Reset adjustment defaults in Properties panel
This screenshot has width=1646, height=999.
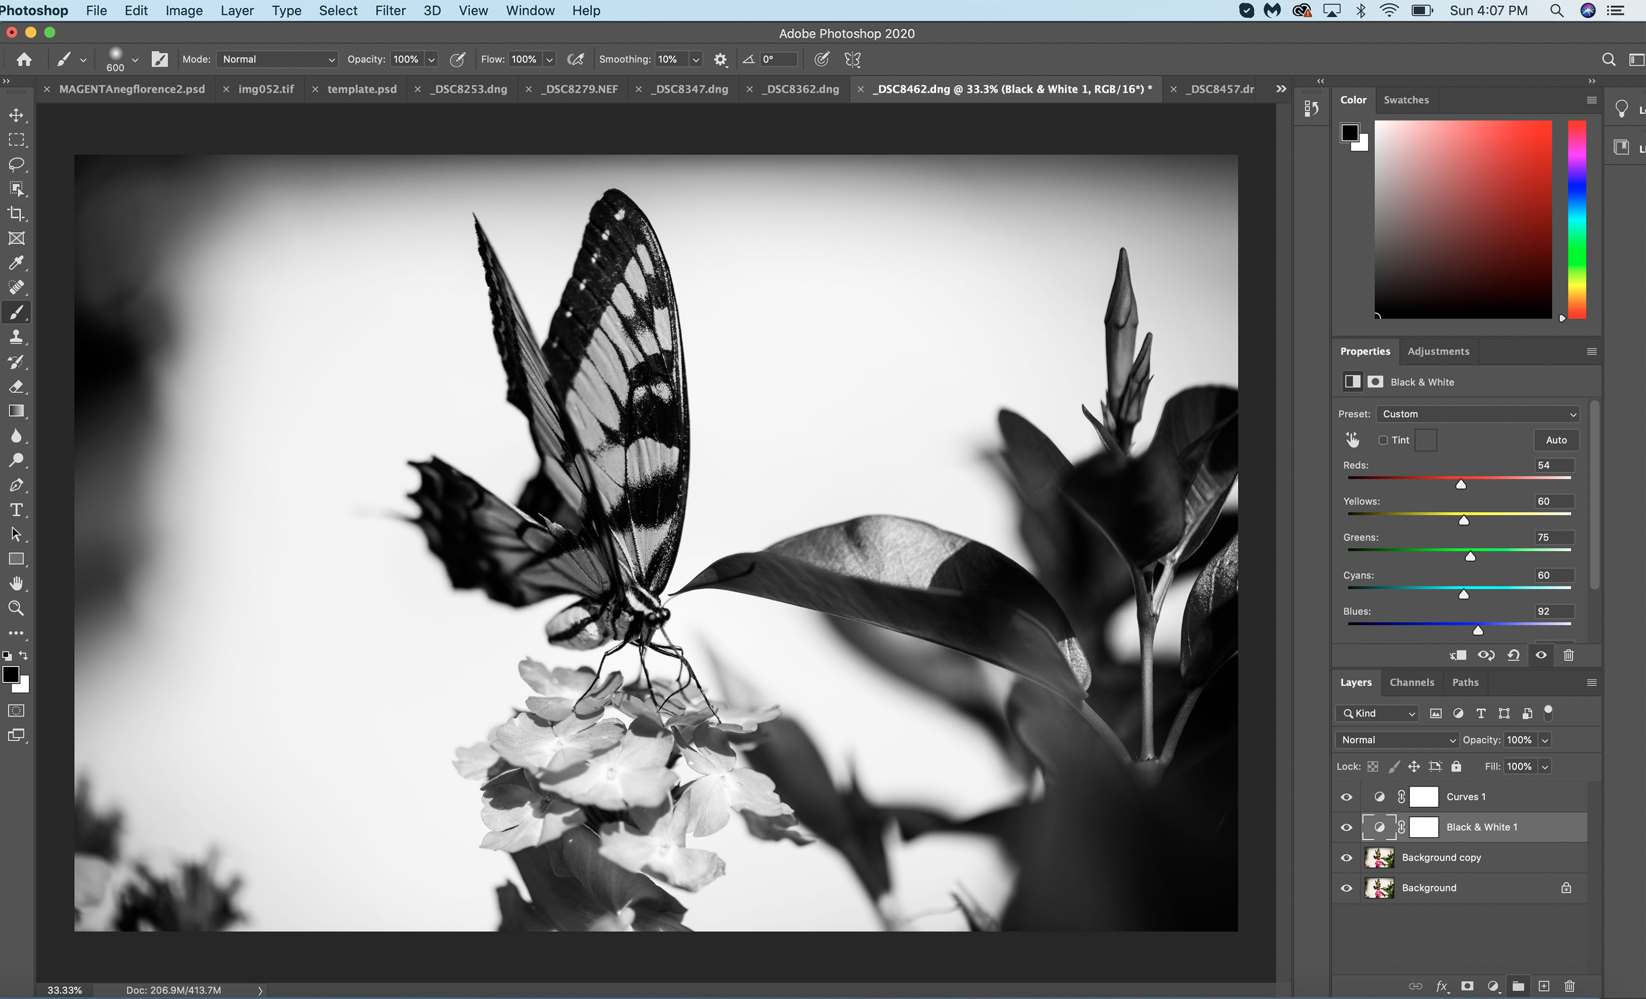1514,656
